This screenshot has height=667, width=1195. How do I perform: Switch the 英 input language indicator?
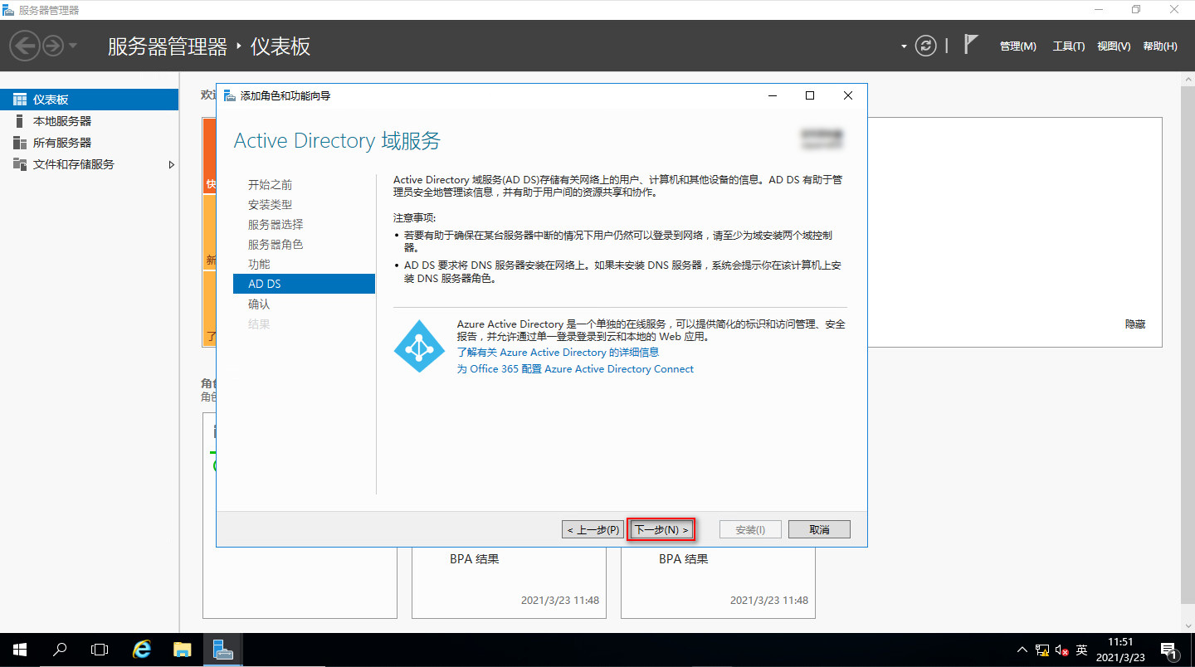coord(1081,650)
